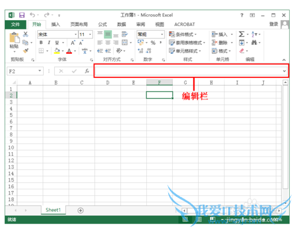
Task: Open 套用表格格式 table format menu
Action: [187, 43]
